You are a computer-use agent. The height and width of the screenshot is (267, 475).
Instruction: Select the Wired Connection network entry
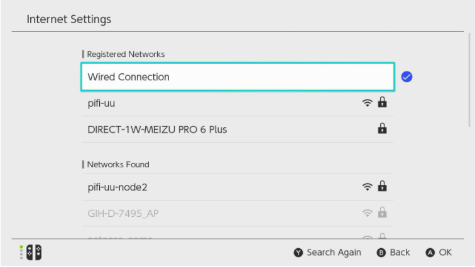(x=237, y=76)
